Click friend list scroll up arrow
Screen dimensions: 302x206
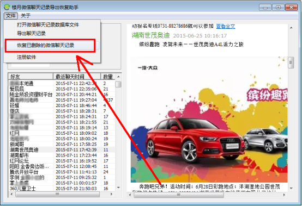pyautogui.click(x=118, y=77)
